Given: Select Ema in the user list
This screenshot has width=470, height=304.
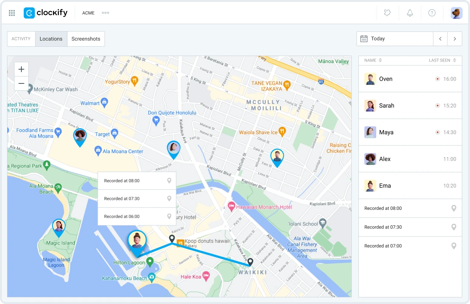Looking at the screenshot, I should [410, 186].
